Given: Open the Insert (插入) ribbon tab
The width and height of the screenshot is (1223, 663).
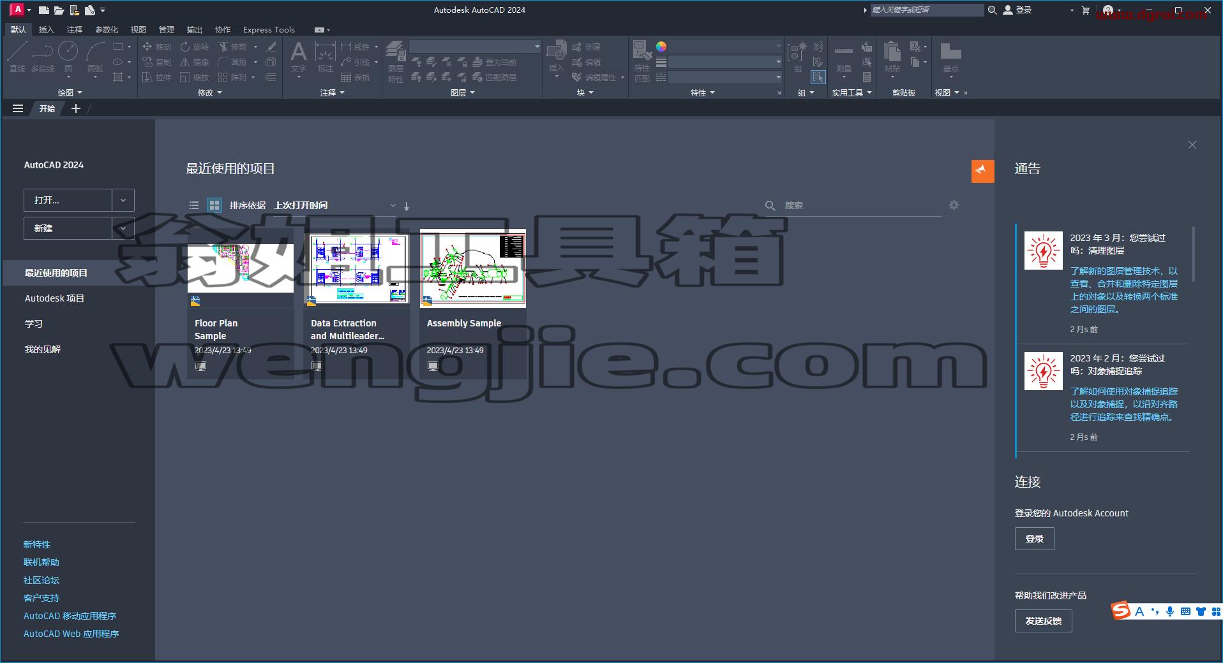Looking at the screenshot, I should coord(47,29).
